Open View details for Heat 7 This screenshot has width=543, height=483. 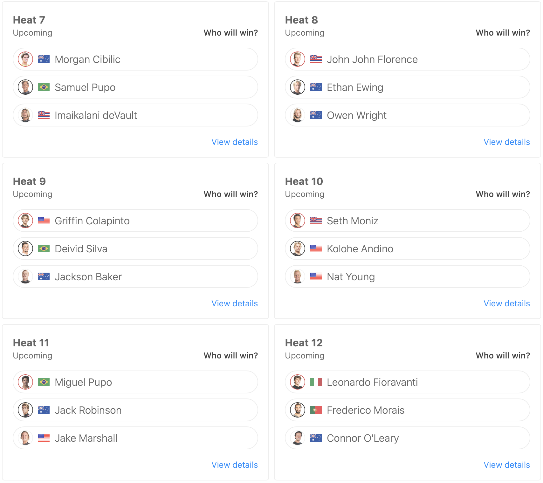click(x=235, y=142)
